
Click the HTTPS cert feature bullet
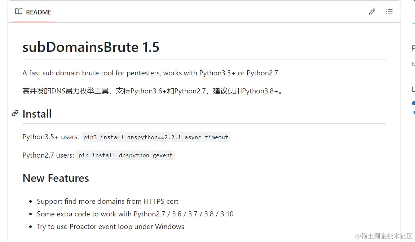point(107,201)
